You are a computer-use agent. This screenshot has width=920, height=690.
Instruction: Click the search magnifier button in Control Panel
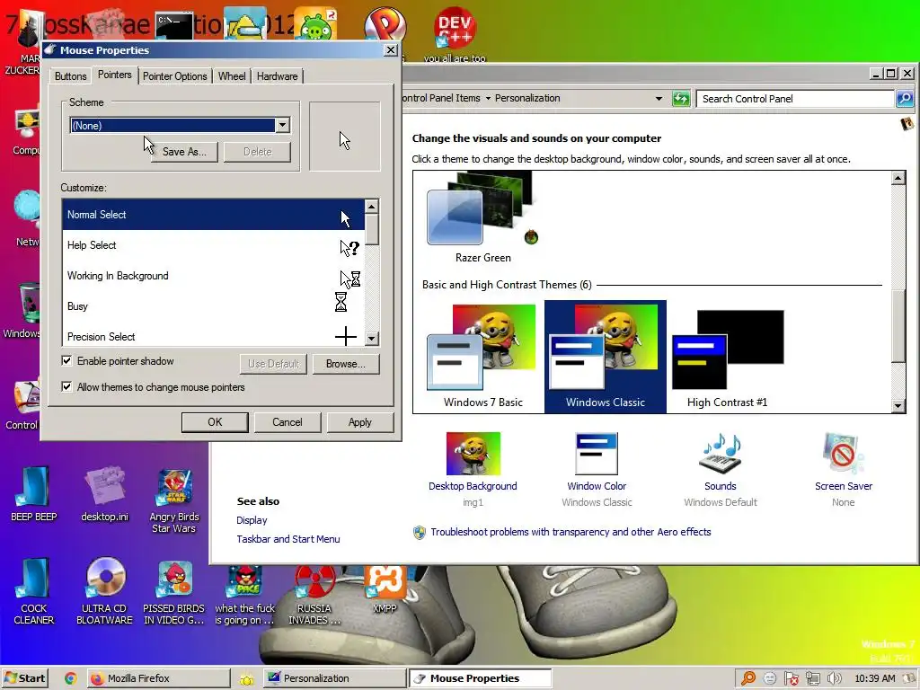click(904, 99)
